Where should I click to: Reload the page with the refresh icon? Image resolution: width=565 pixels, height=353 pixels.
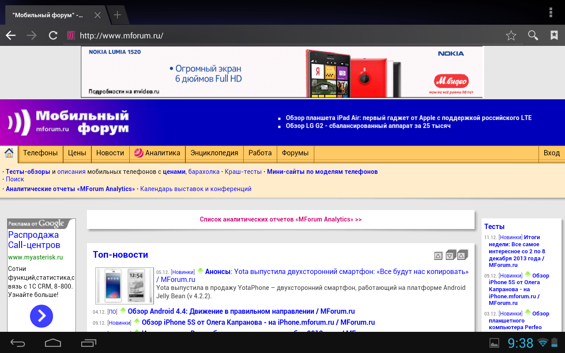(53, 36)
